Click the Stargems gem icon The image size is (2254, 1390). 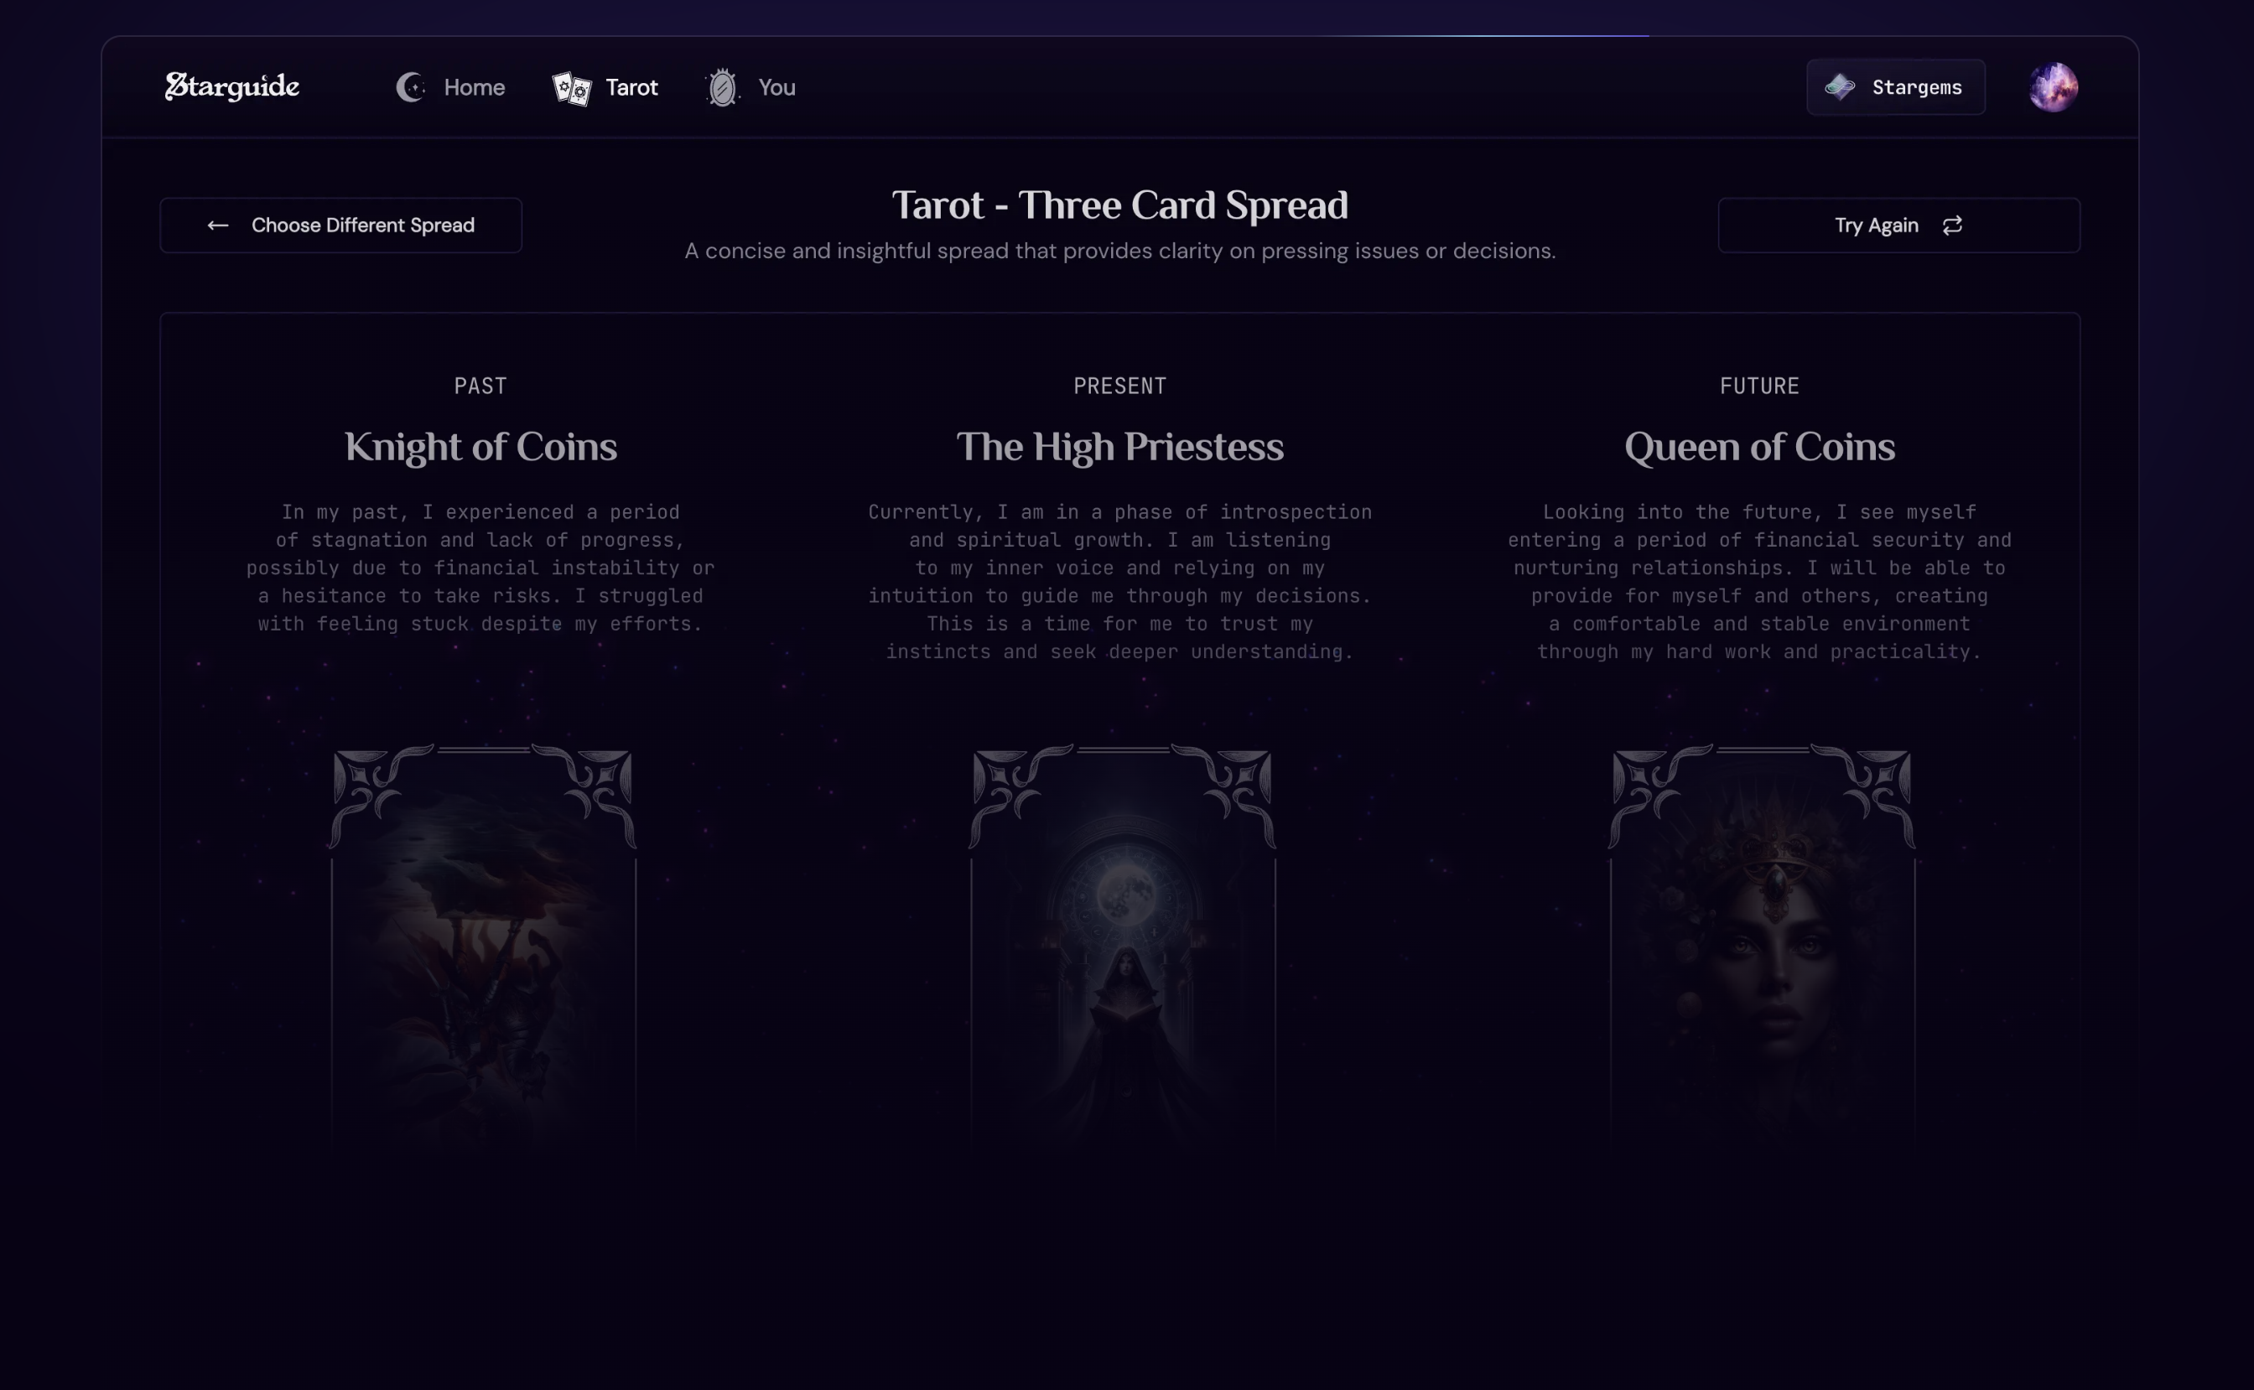point(1840,87)
